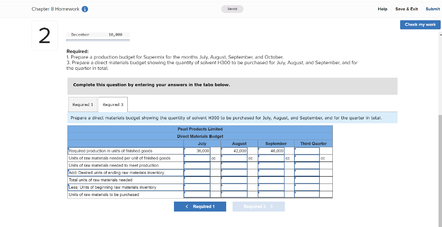Click the 'July' column header

tap(202, 143)
